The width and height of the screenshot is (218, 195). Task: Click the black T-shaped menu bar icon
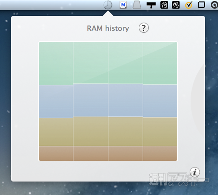click(x=151, y=5)
